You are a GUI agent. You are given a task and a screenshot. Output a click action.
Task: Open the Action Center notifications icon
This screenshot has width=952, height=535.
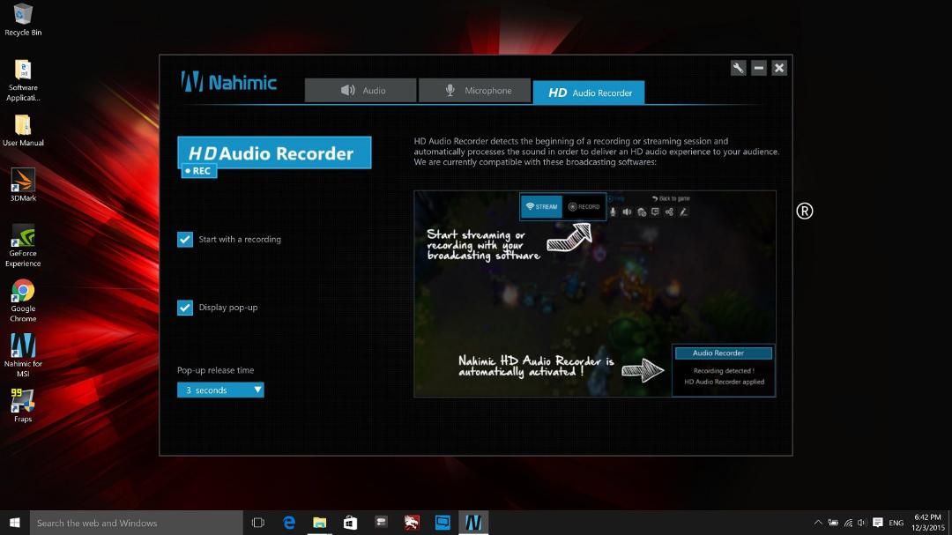coord(877,523)
